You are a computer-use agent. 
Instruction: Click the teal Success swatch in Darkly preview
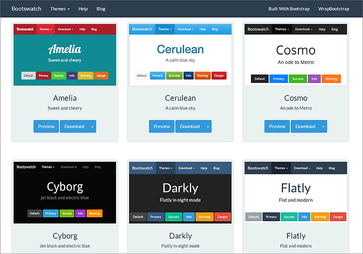pos(173,217)
